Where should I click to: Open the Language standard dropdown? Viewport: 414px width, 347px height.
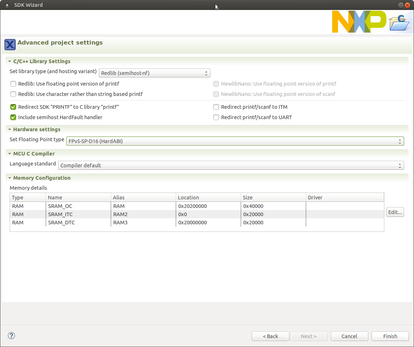pos(231,165)
